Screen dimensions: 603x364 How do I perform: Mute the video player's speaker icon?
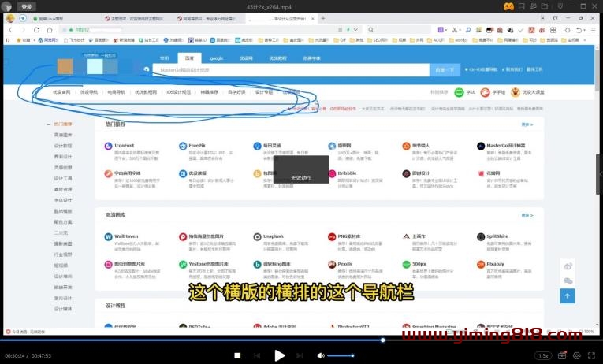(x=320, y=356)
